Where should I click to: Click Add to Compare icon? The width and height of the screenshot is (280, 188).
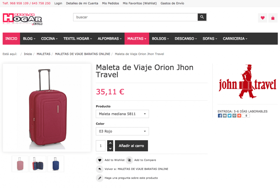[129, 160]
